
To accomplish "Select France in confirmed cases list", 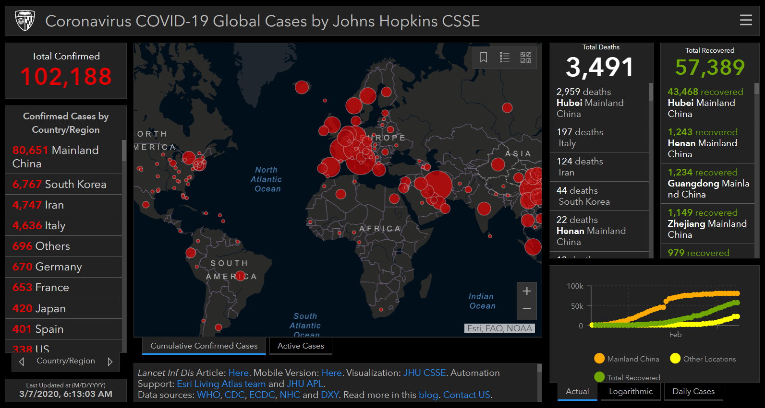I will 63,287.
